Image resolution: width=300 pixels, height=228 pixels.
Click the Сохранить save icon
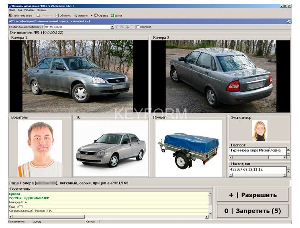(x=38, y=16)
